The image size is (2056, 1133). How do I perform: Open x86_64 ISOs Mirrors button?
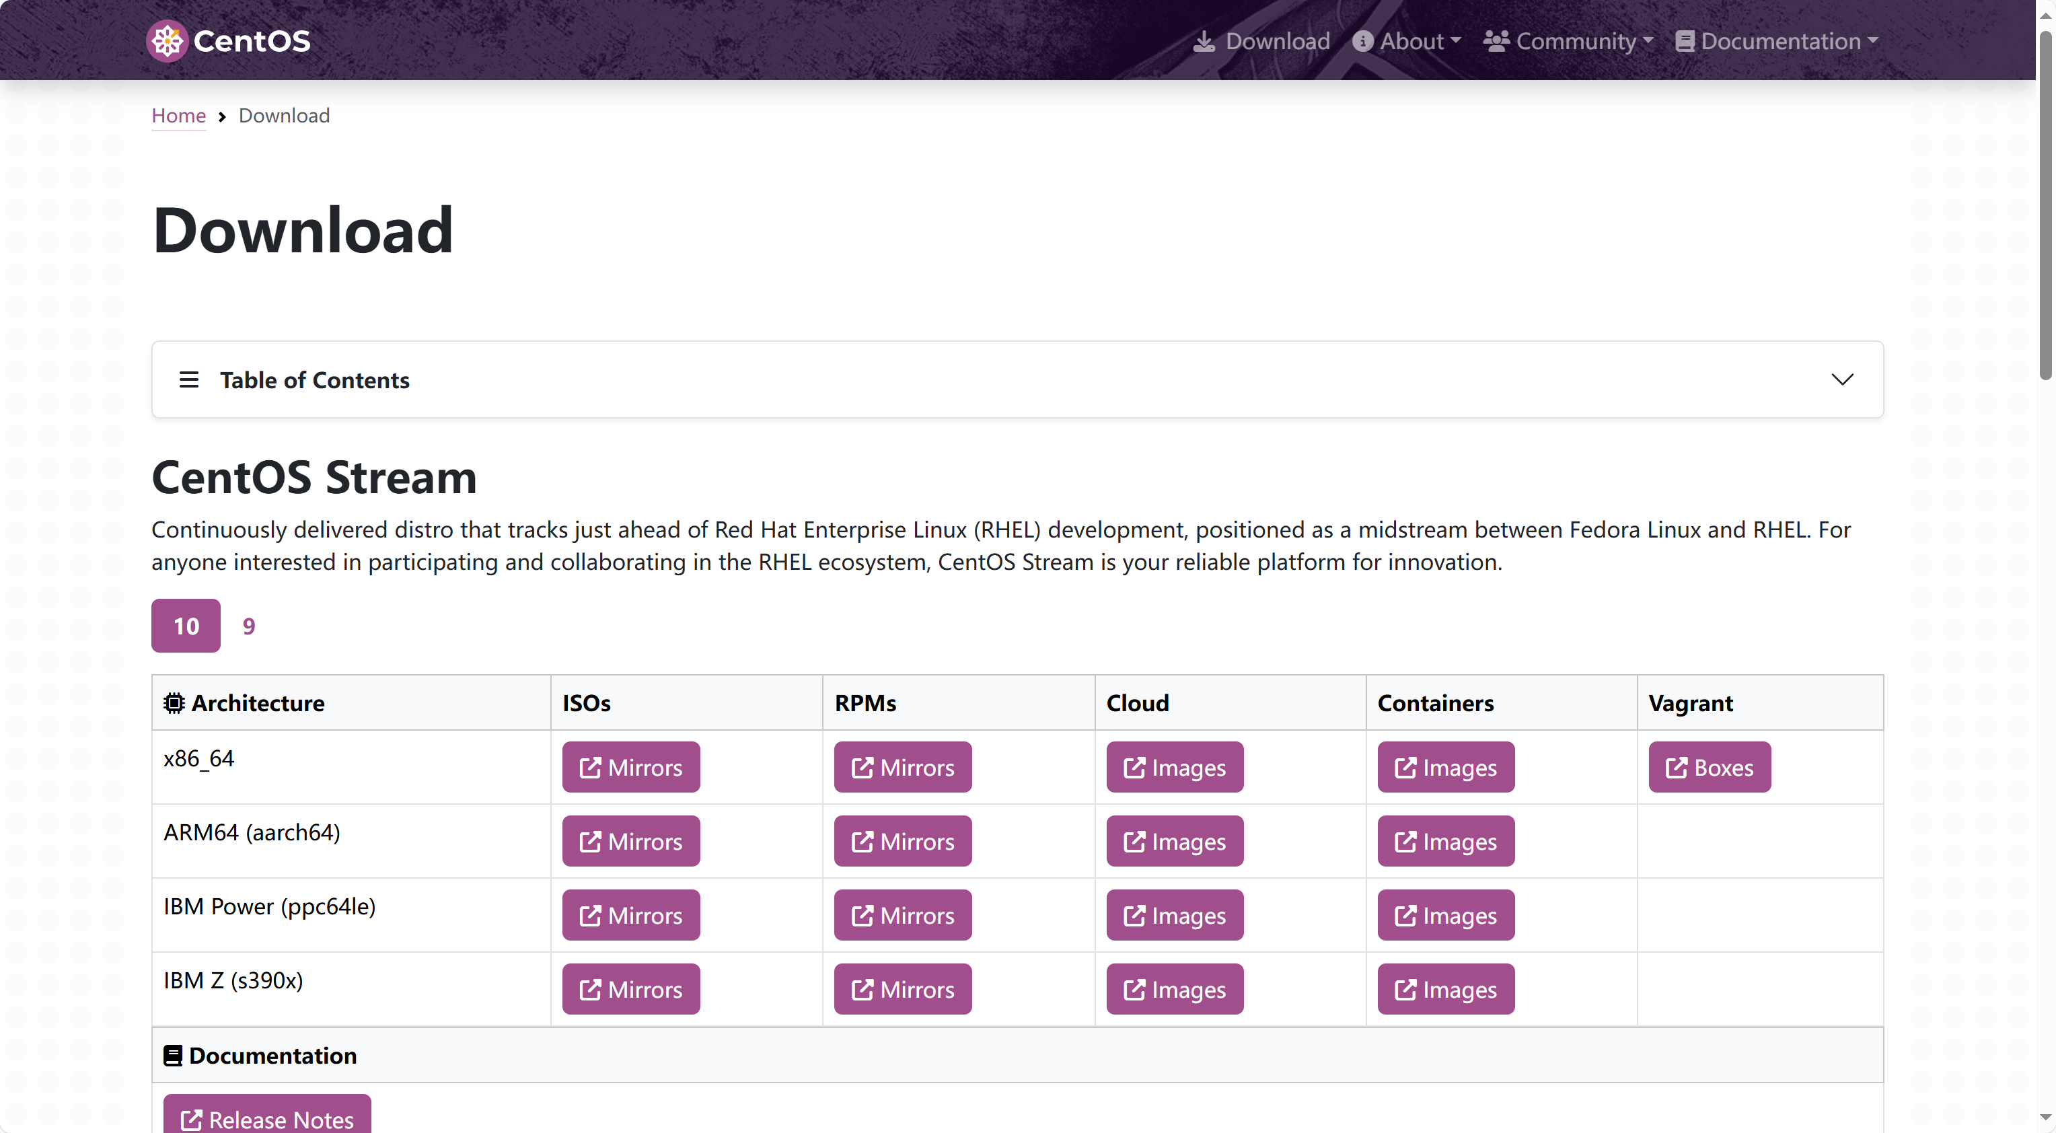coord(630,768)
